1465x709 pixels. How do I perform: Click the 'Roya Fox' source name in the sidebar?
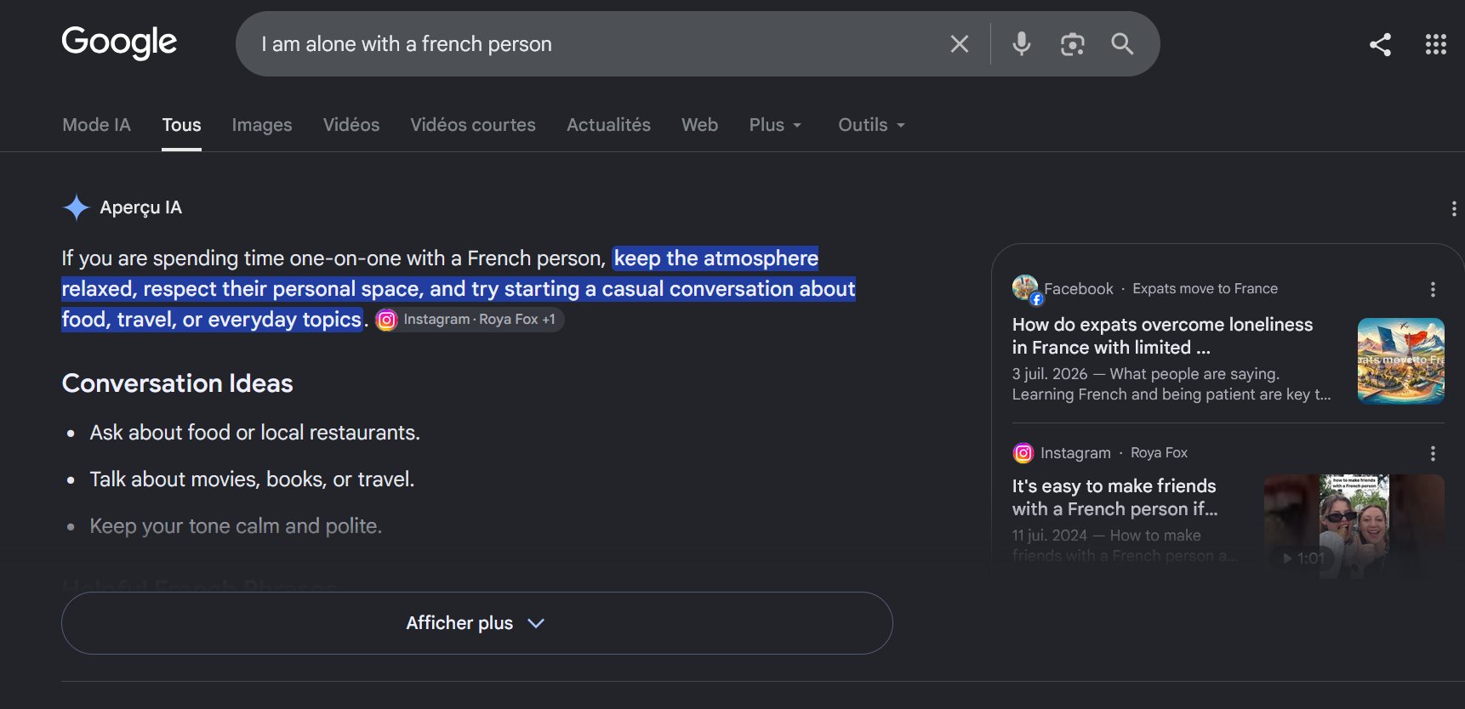pos(1159,453)
